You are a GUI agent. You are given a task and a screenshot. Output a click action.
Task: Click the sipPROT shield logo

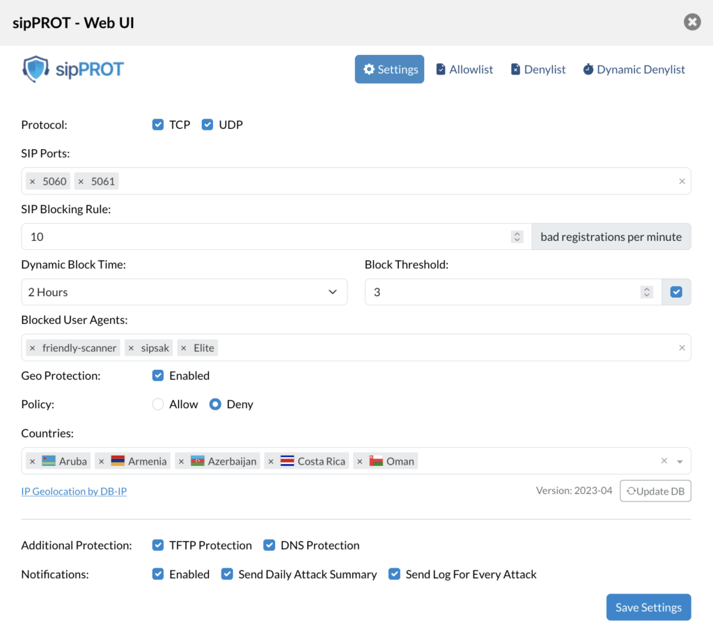36,69
